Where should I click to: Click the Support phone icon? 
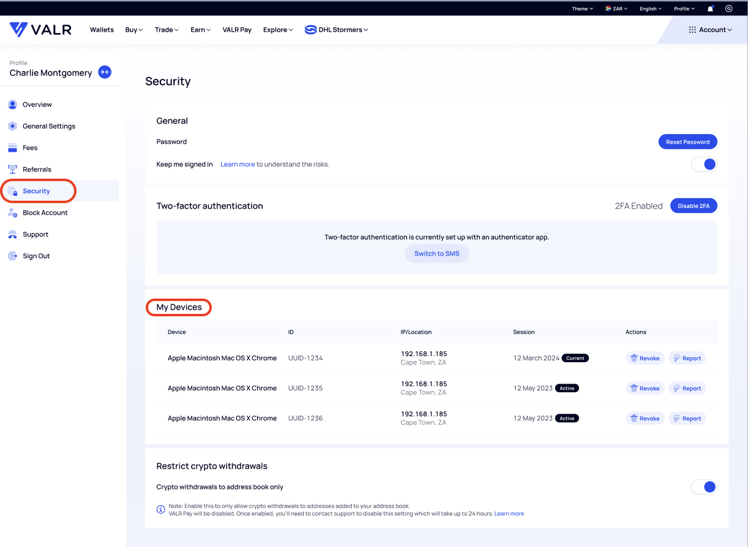pos(12,234)
